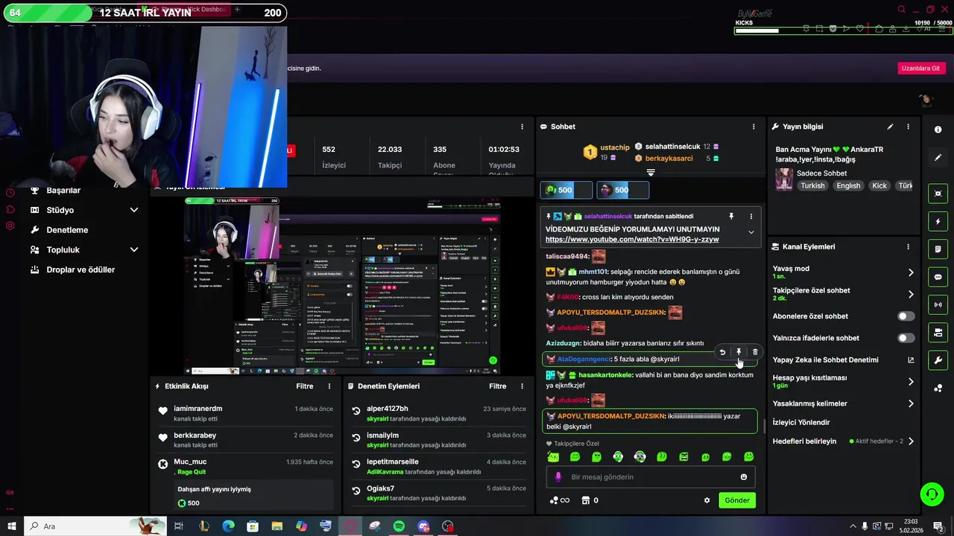Viewport: 954px width, 536px height.
Task: Open Droplar ve ödüller in the sidebar
Action: pos(80,269)
